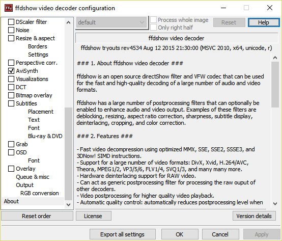Click the Cancel button
This screenshot has height=241, width=282.
[220, 234]
